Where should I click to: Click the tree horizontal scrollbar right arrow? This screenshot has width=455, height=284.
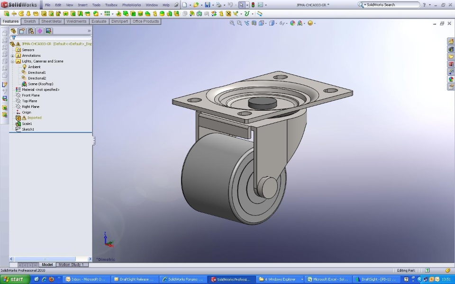point(90,259)
